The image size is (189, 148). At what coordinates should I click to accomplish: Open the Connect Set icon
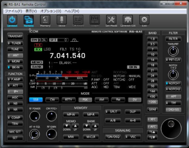click(128, 20)
